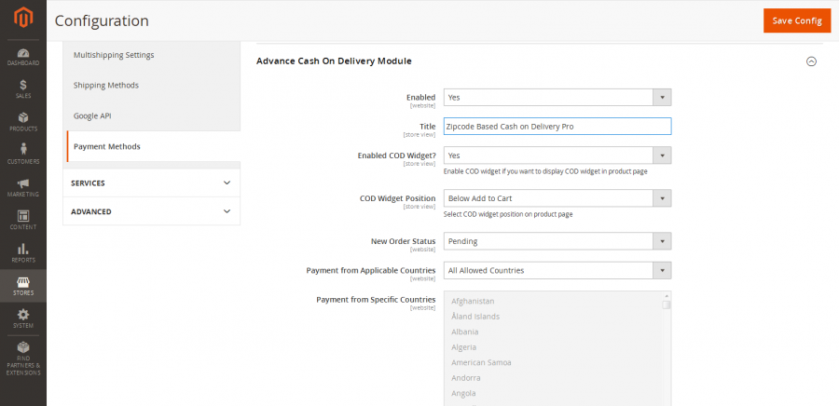
Task: Select the Shipping Methods tab
Action: pyautogui.click(x=153, y=85)
